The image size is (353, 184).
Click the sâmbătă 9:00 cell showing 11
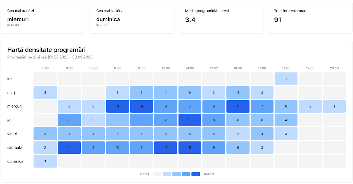[x=69, y=148]
